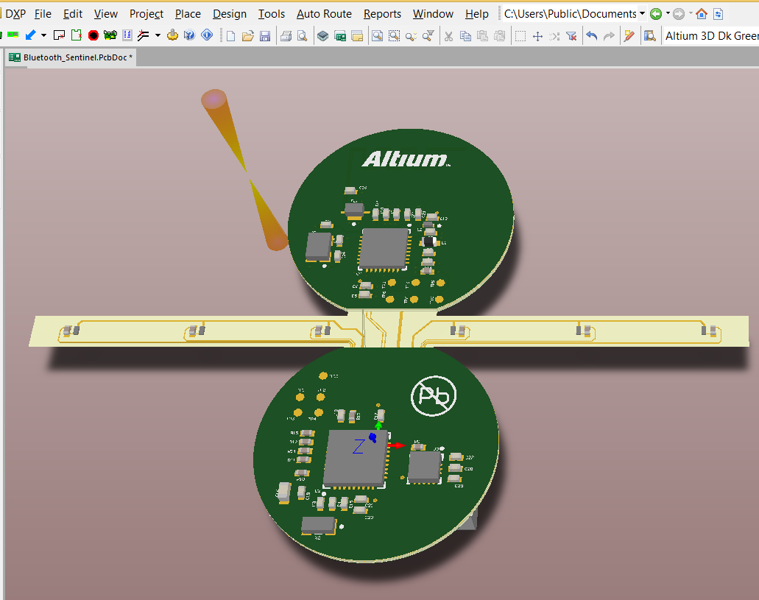Click the large grey chip on lower board

tap(356, 458)
